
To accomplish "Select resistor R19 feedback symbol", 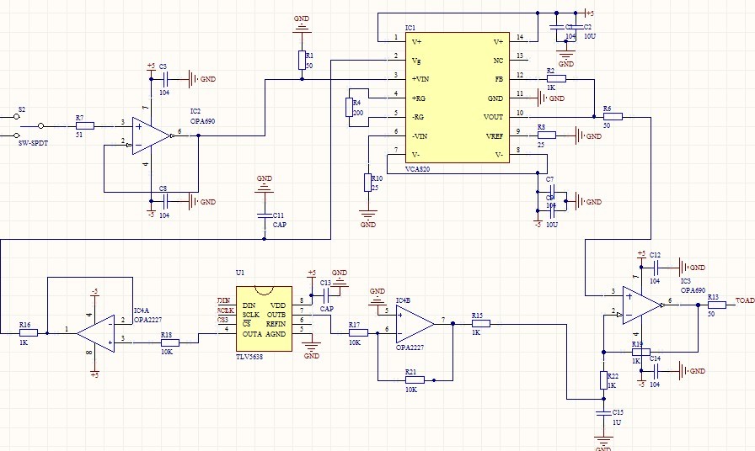I will point(641,352).
